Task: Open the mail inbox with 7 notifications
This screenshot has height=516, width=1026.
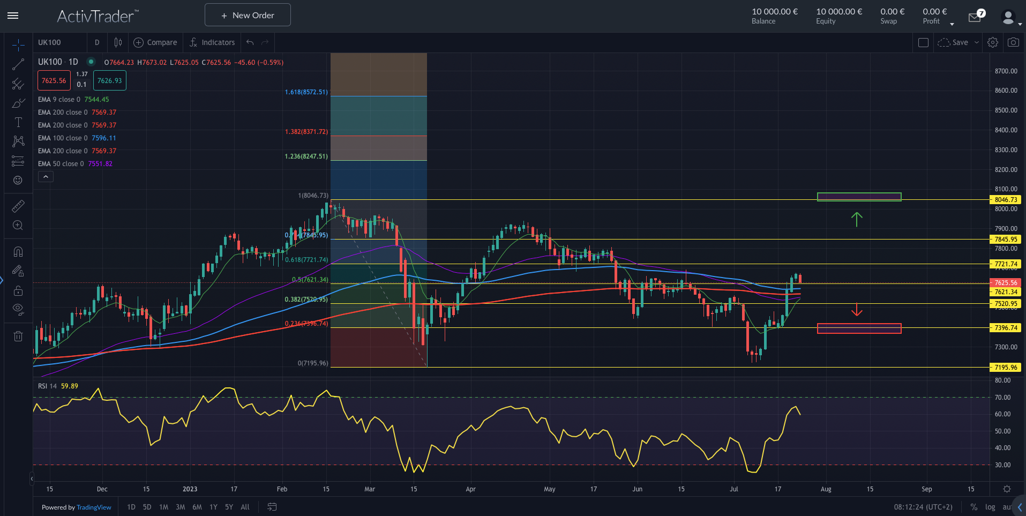Action: tap(975, 17)
